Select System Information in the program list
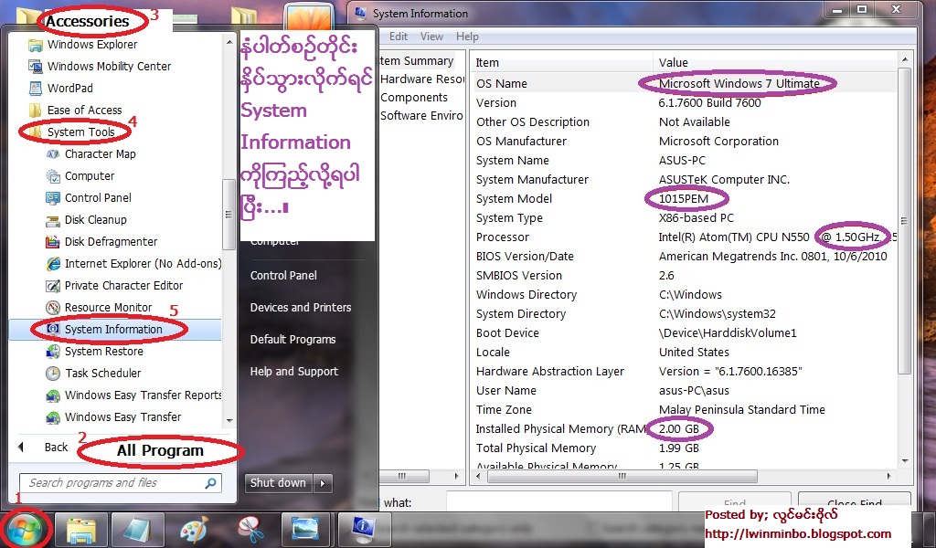 (114, 329)
